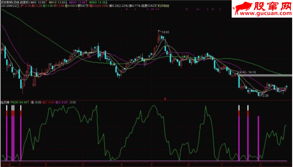Click the 12.20 lowest price label
The height and width of the screenshot is (167, 293).
[x=265, y=95]
